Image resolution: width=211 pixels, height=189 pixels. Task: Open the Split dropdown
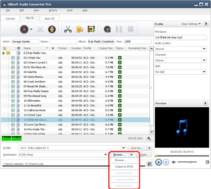pyautogui.click(x=204, y=72)
